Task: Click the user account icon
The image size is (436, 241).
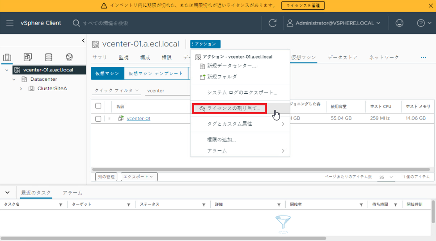Action: point(290,23)
